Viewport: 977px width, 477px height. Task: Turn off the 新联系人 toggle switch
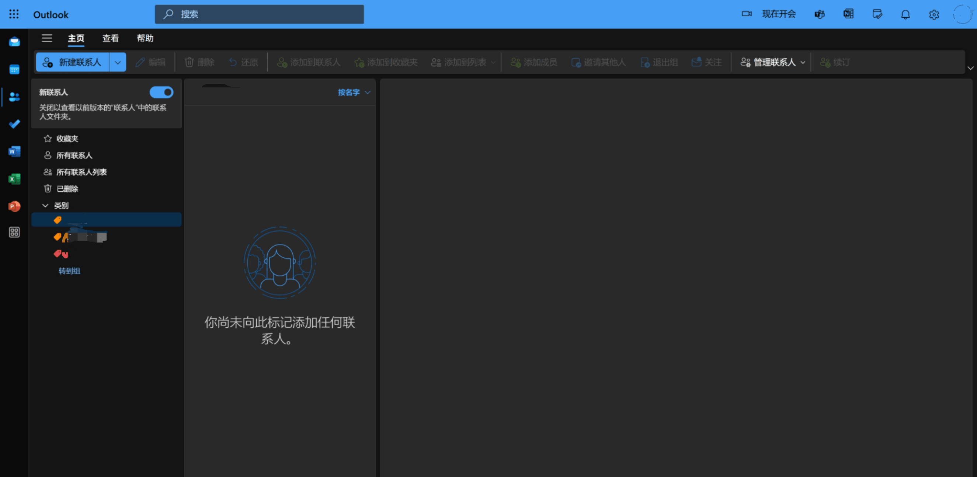click(x=161, y=92)
